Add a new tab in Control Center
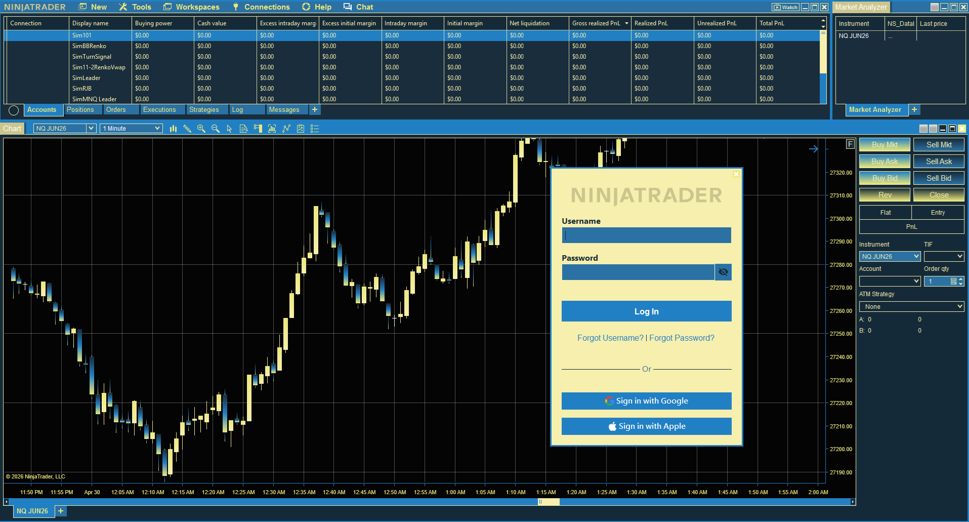 tap(315, 110)
